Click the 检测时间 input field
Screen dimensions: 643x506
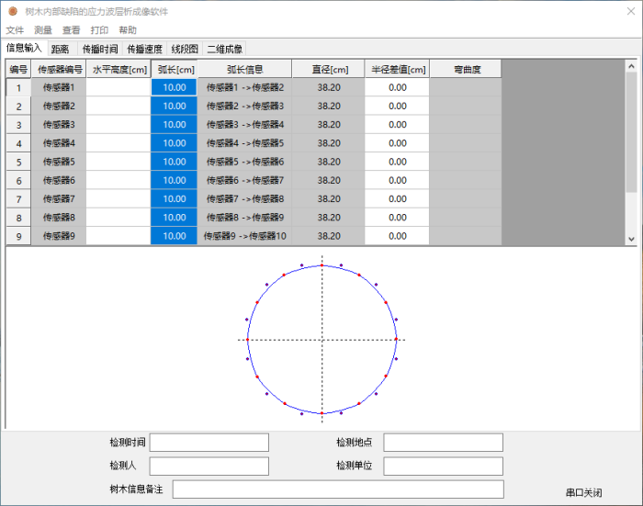209,443
